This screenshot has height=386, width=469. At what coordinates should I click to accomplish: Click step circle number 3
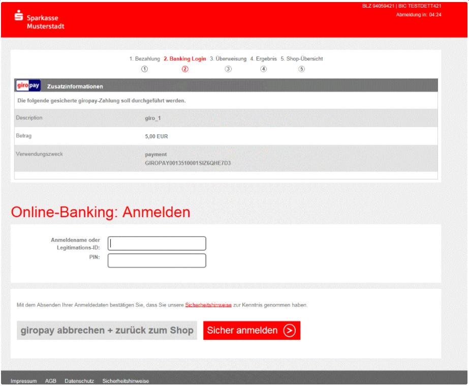coord(228,69)
